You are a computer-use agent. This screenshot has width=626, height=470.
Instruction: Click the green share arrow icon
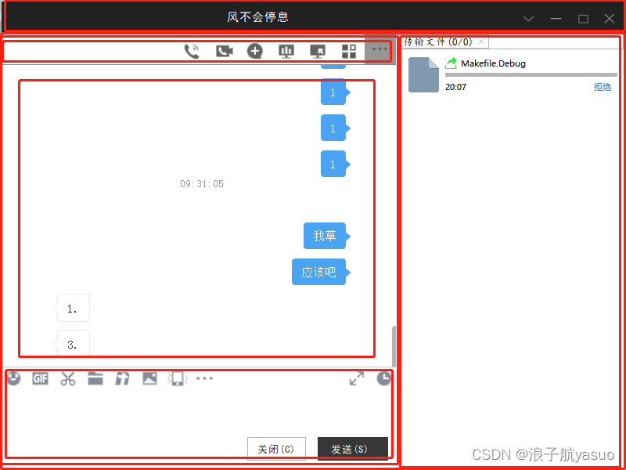pyautogui.click(x=452, y=63)
